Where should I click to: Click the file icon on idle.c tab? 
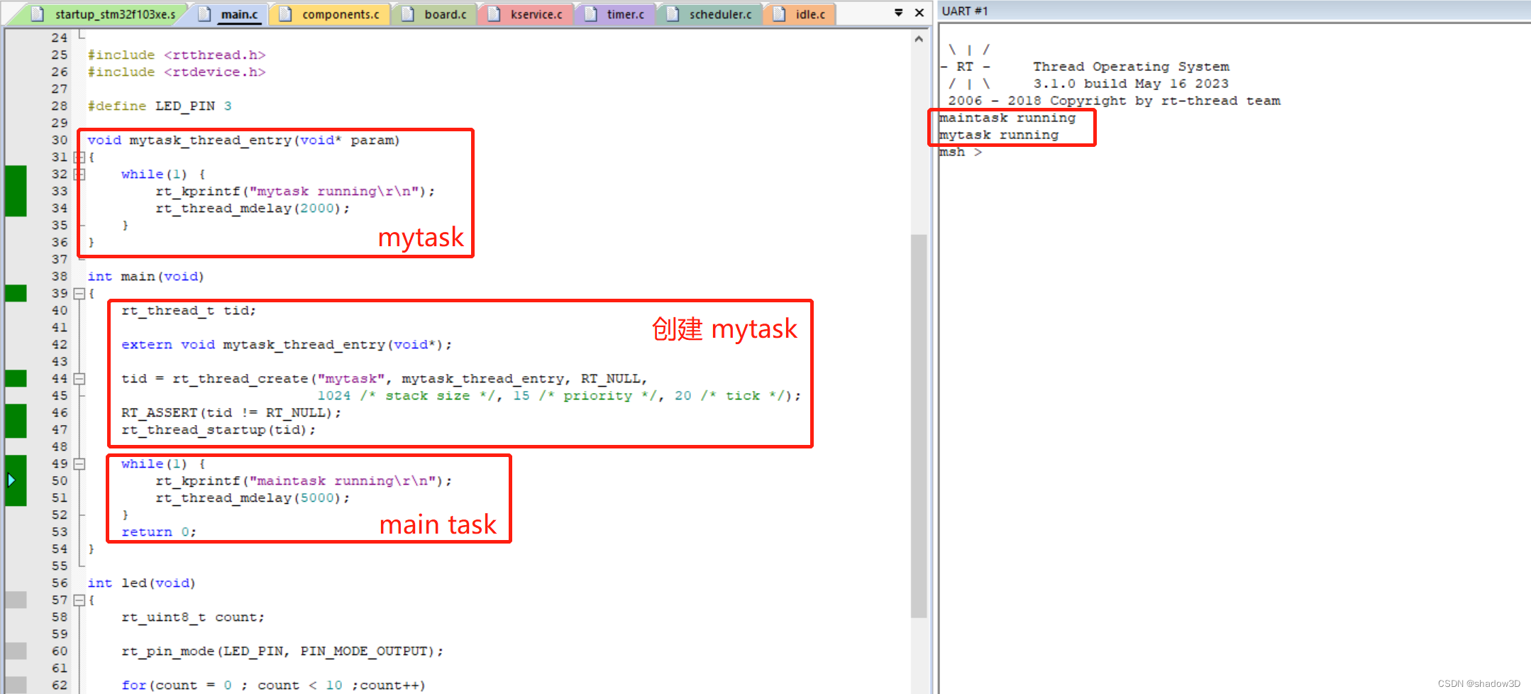pyautogui.click(x=780, y=14)
